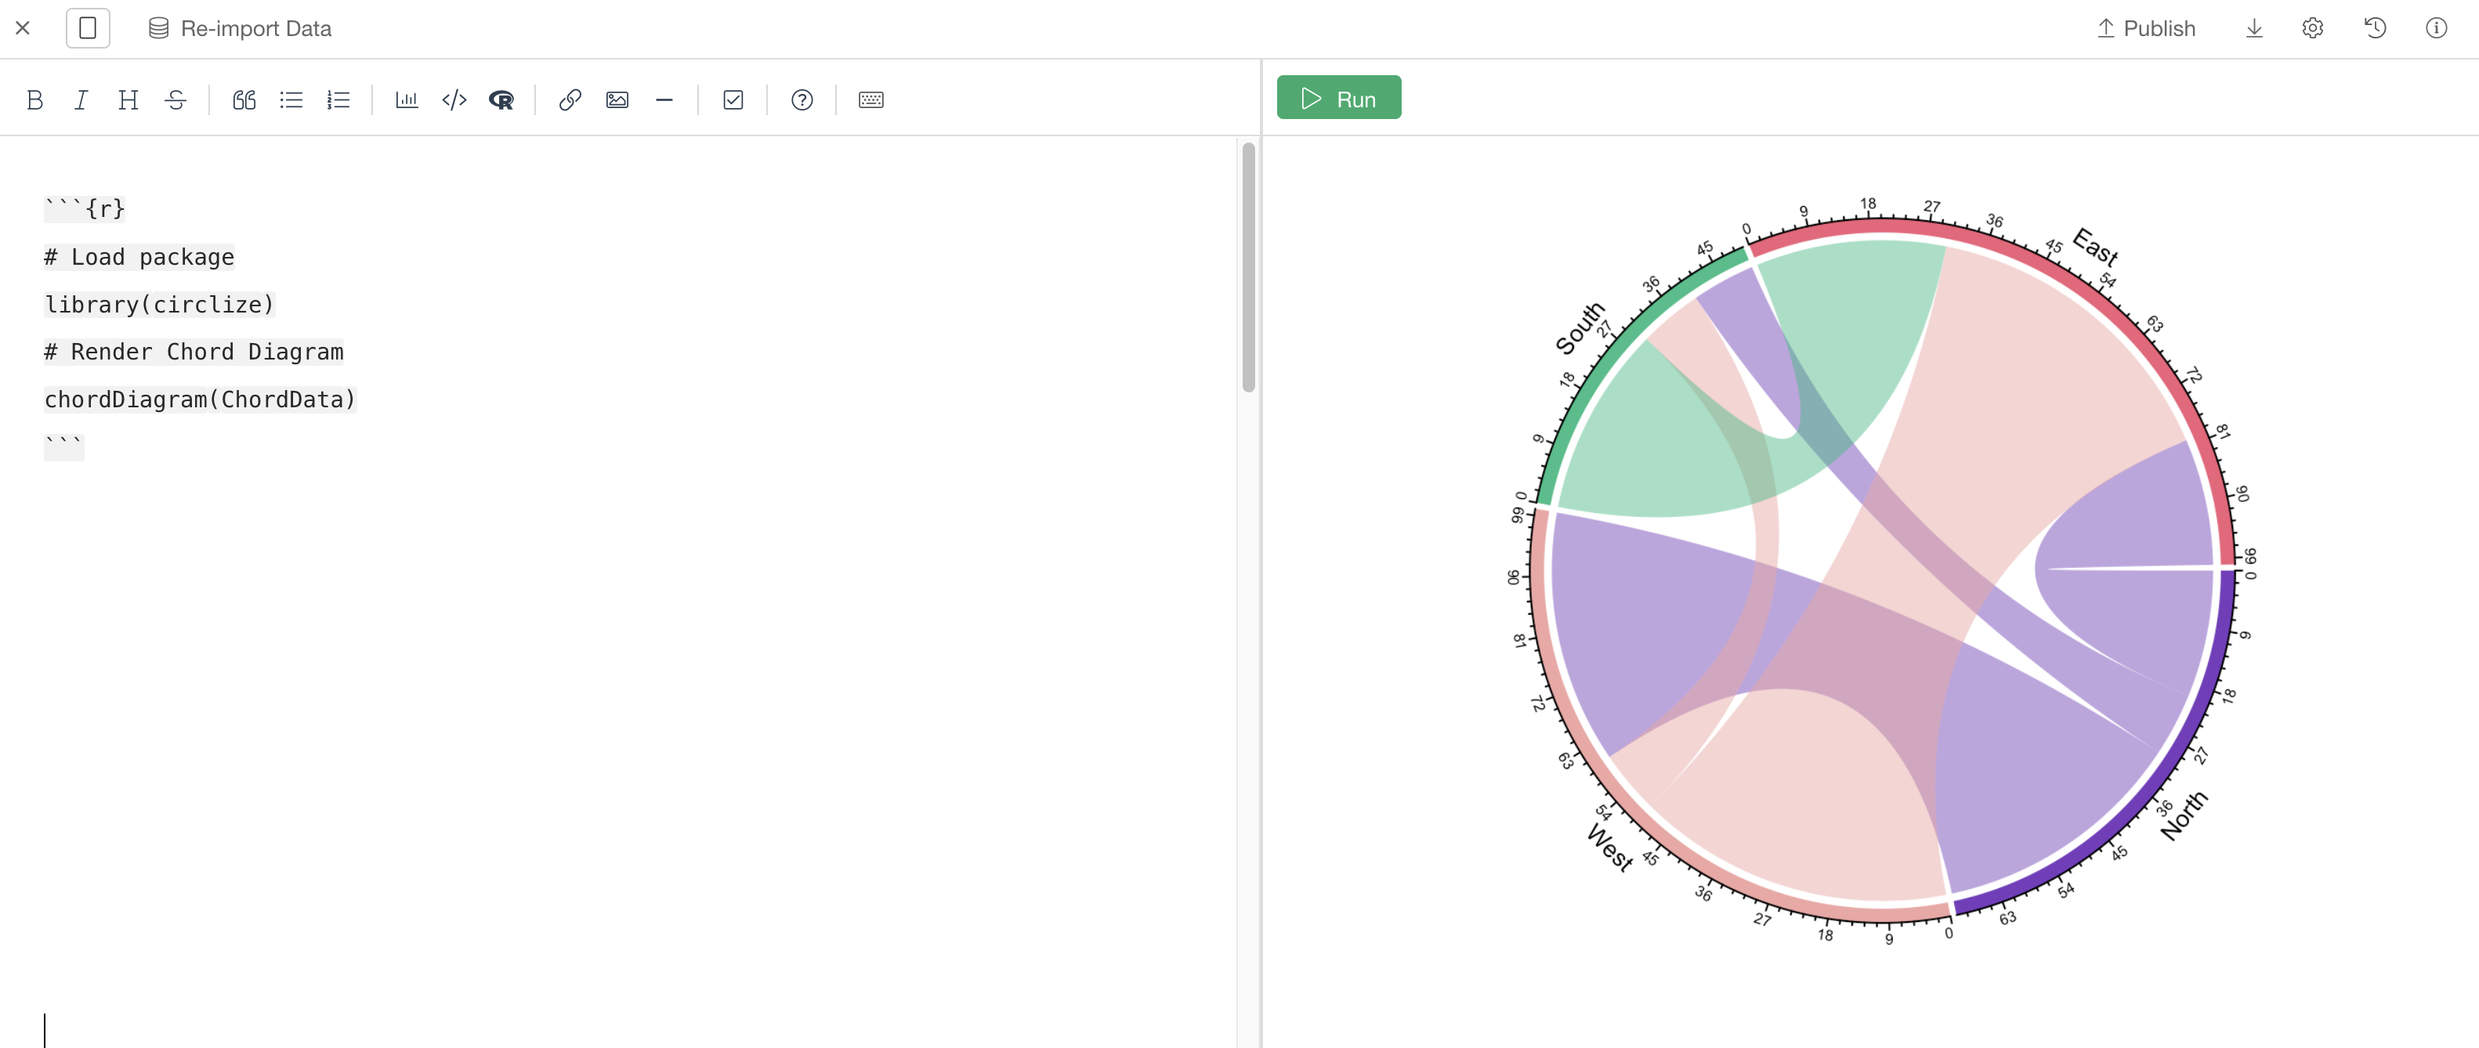The width and height of the screenshot is (2479, 1048).
Task: Open the markdown help icon
Action: click(x=802, y=99)
